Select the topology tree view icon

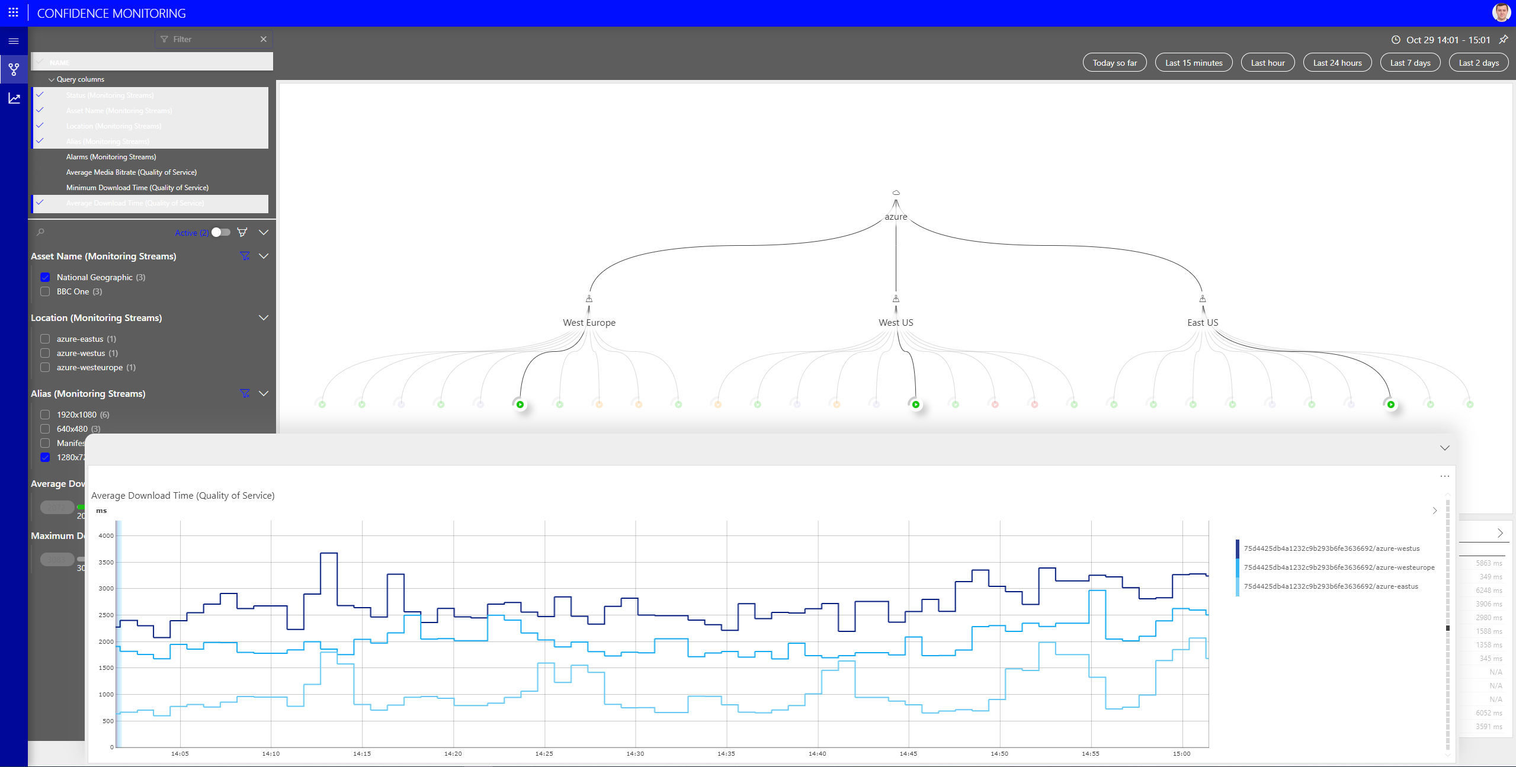coord(14,69)
